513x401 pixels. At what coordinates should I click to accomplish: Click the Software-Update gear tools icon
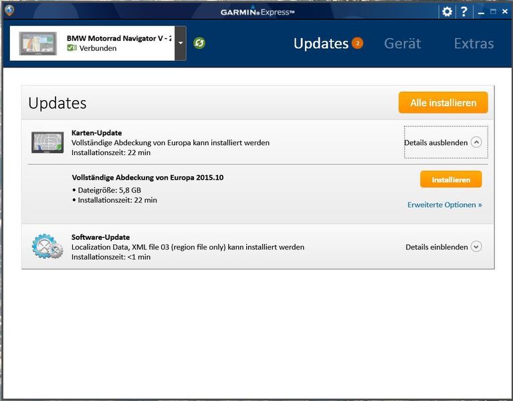[47, 247]
